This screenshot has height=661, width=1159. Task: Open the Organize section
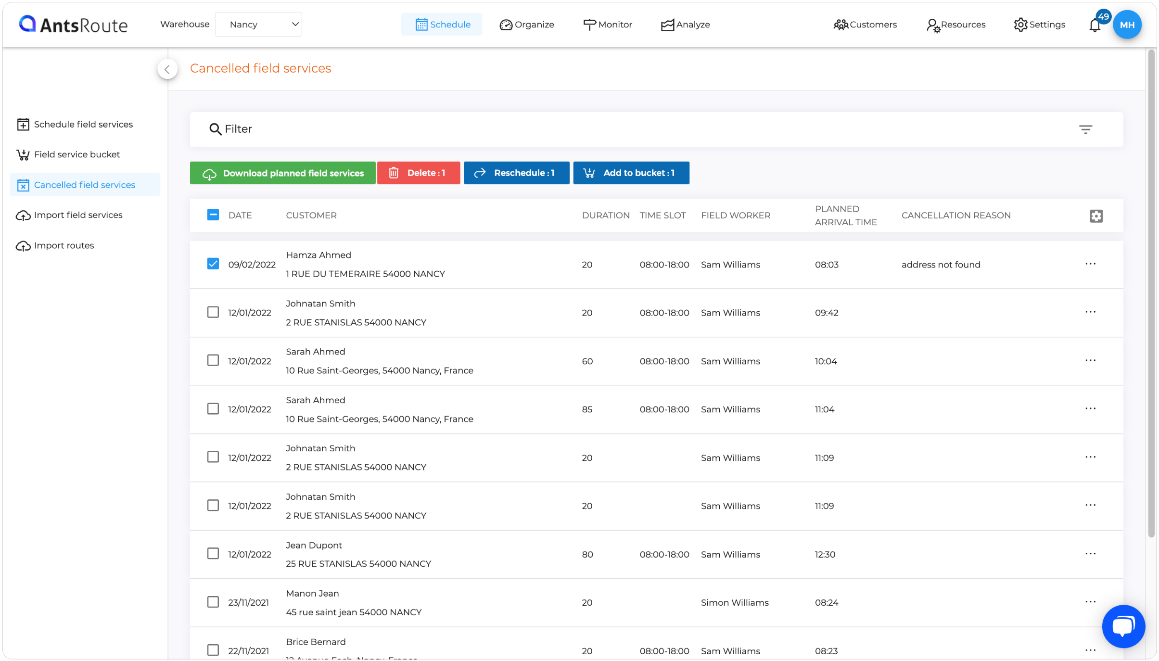(x=526, y=25)
